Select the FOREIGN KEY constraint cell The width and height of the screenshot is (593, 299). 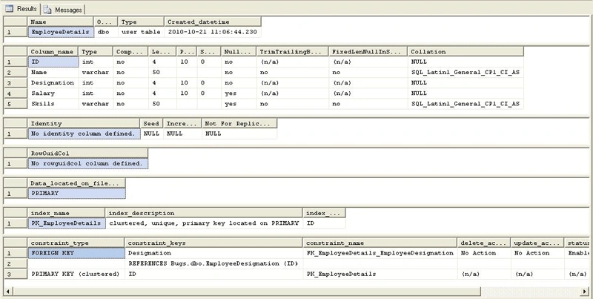click(76, 253)
